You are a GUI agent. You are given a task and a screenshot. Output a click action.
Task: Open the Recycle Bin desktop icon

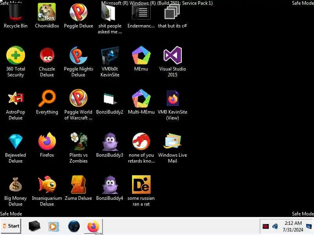coord(16,13)
